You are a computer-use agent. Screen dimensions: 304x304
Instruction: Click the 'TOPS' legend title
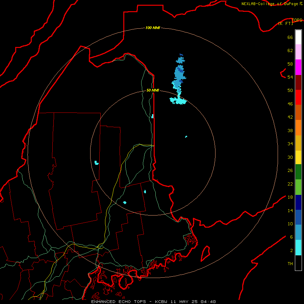pos(297,20)
